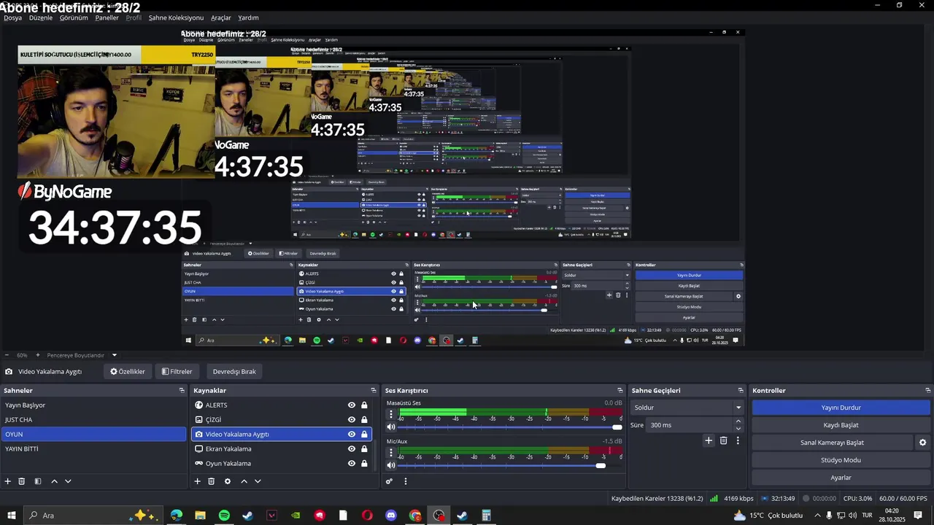Image resolution: width=934 pixels, height=525 pixels.
Task: Open the Filtreler button in the source toolbar
Action: click(x=177, y=372)
